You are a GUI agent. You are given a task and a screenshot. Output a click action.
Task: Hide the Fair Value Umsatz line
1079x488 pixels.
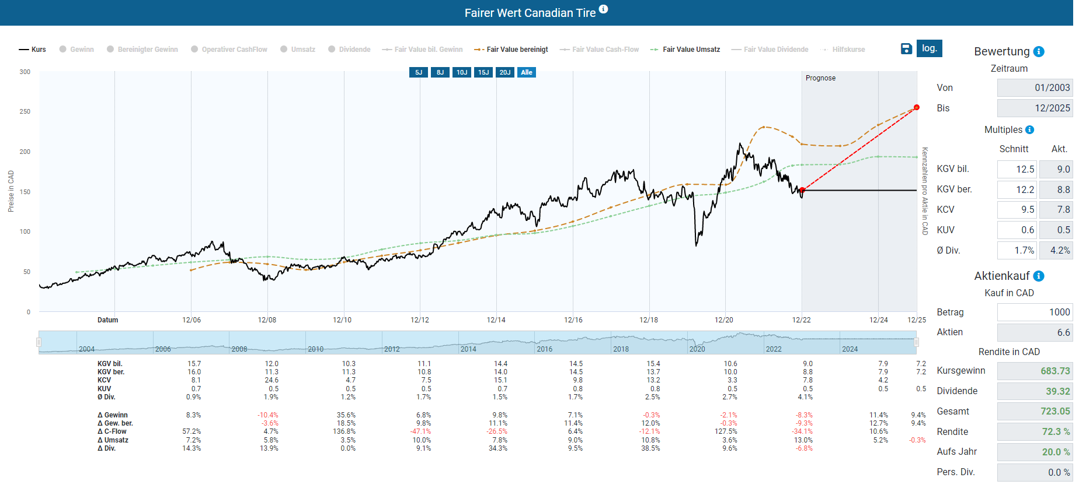click(x=685, y=50)
